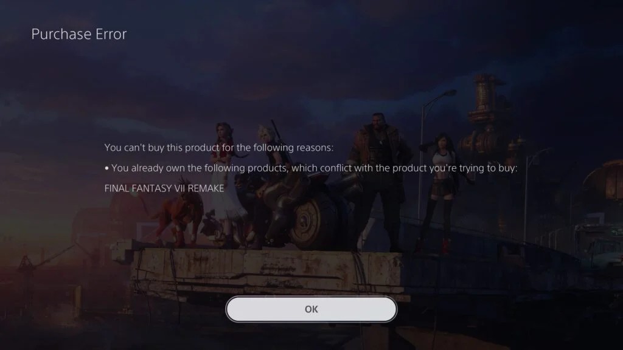Click the street lamp head above the characters
The width and height of the screenshot is (623, 350).
tap(449, 93)
